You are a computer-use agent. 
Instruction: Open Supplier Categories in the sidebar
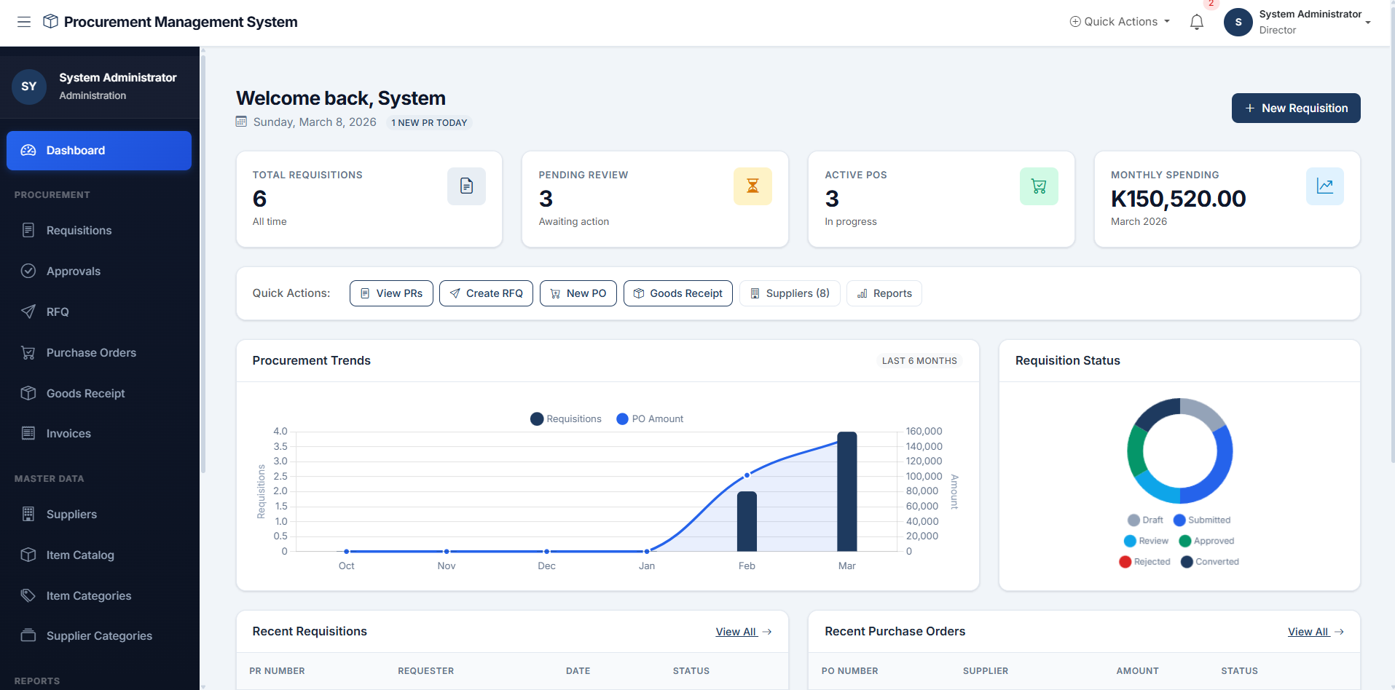[98, 635]
